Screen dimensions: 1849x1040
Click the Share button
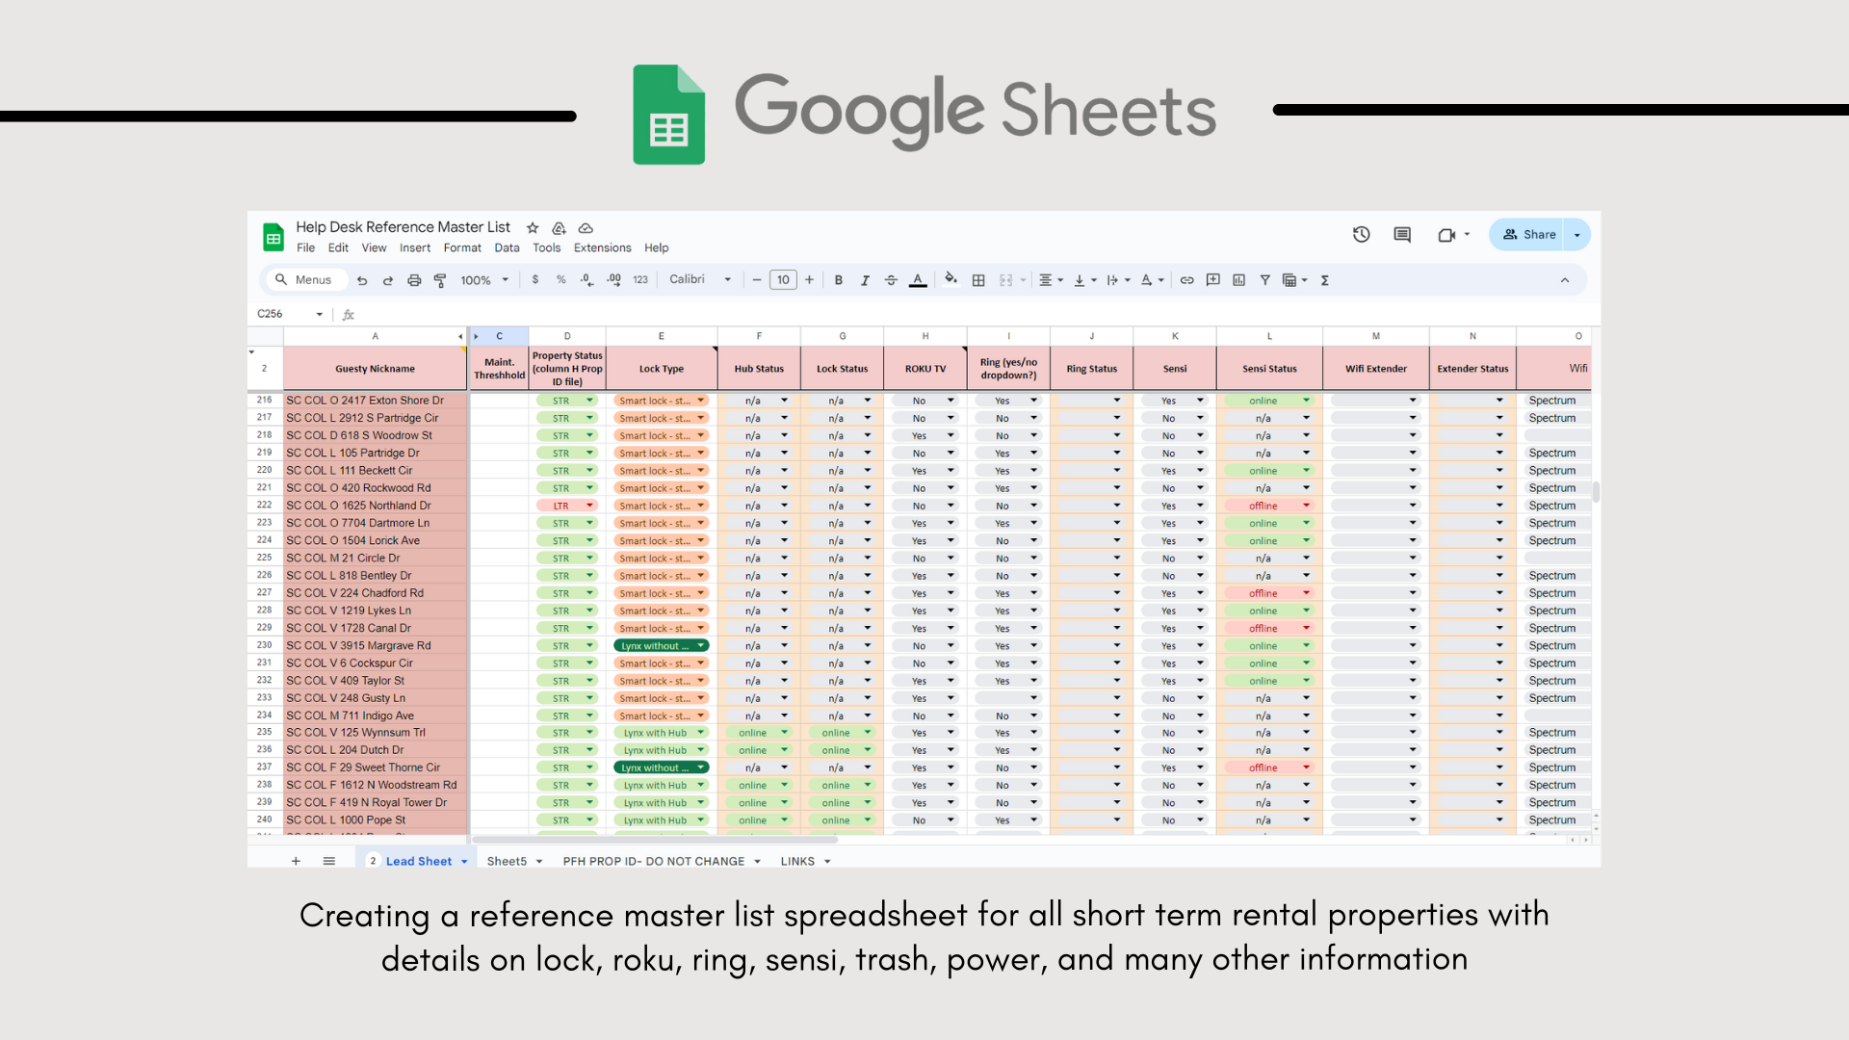[1529, 234]
